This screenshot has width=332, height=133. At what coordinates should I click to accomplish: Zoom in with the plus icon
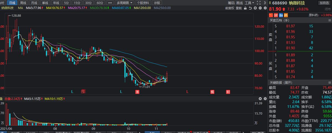[255, 8]
